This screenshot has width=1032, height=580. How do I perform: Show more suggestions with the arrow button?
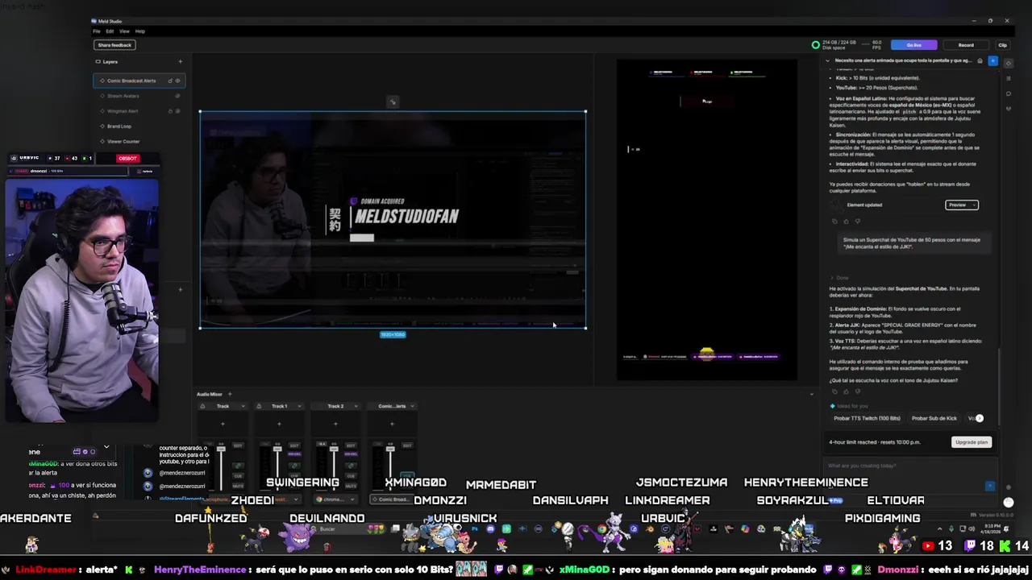click(x=980, y=418)
